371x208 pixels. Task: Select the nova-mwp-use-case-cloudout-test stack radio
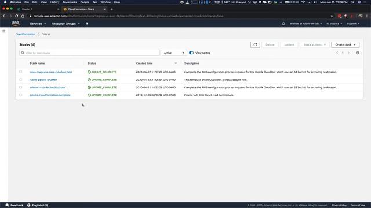pos(21,72)
